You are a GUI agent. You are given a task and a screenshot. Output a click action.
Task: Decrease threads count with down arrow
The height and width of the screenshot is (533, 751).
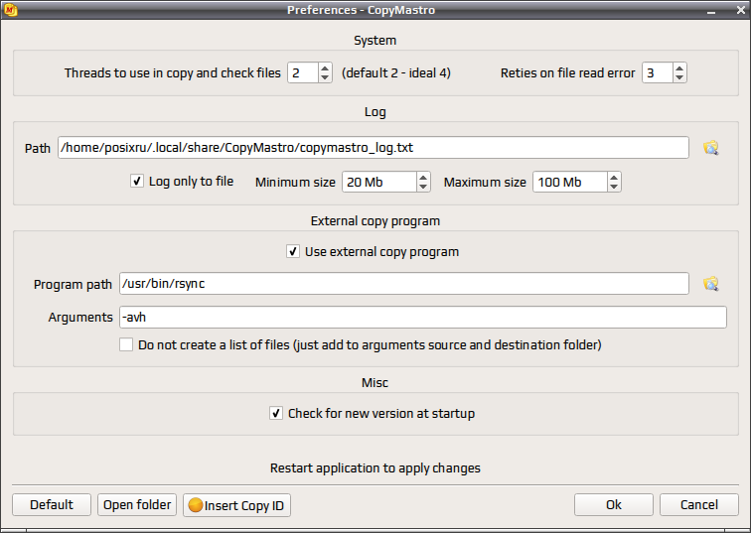pos(325,77)
